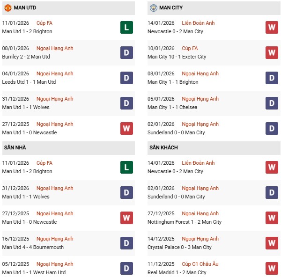The image size is (281, 278).
Task: Select the MAN UTD section header
Action: pos(25,8)
